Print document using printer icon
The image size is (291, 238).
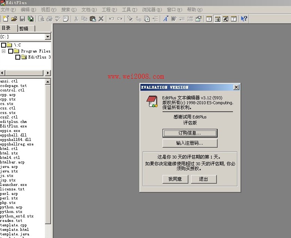[49, 19]
